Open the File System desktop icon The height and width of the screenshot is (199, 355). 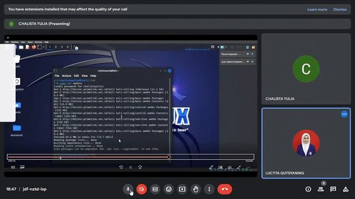(x=18, y=84)
